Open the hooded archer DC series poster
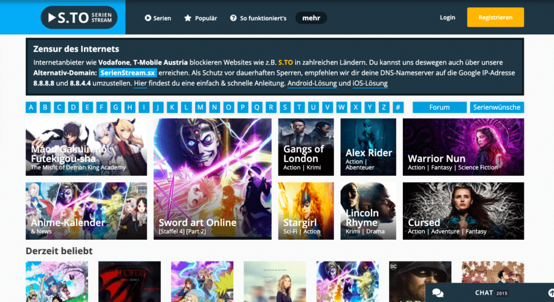The height and width of the screenshot is (302, 554). coord(420,281)
